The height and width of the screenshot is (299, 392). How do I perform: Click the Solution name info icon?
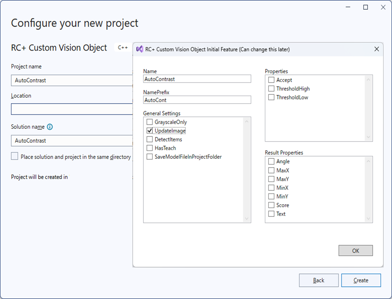coord(50,127)
